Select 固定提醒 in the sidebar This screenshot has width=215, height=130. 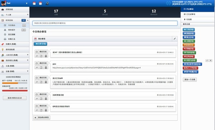(15, 34)
